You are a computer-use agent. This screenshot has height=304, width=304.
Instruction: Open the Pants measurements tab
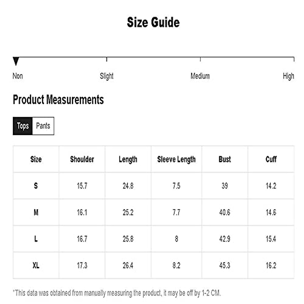tap(43, 126)
